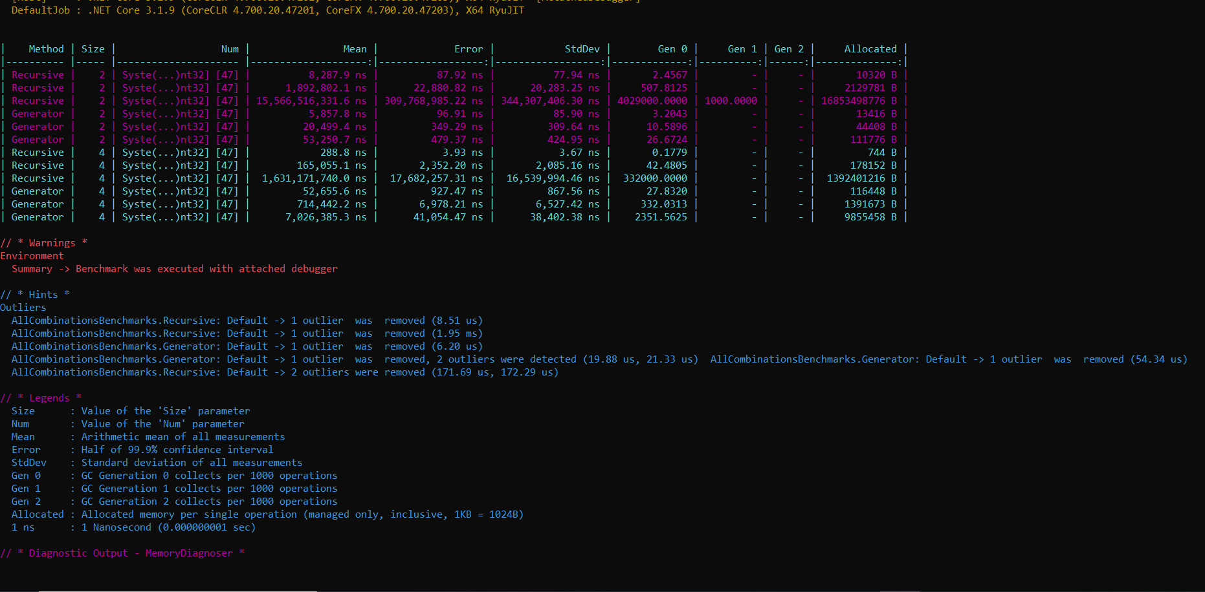
Task: Click the allocated value '9855458 B'
Action: [870, 217]
